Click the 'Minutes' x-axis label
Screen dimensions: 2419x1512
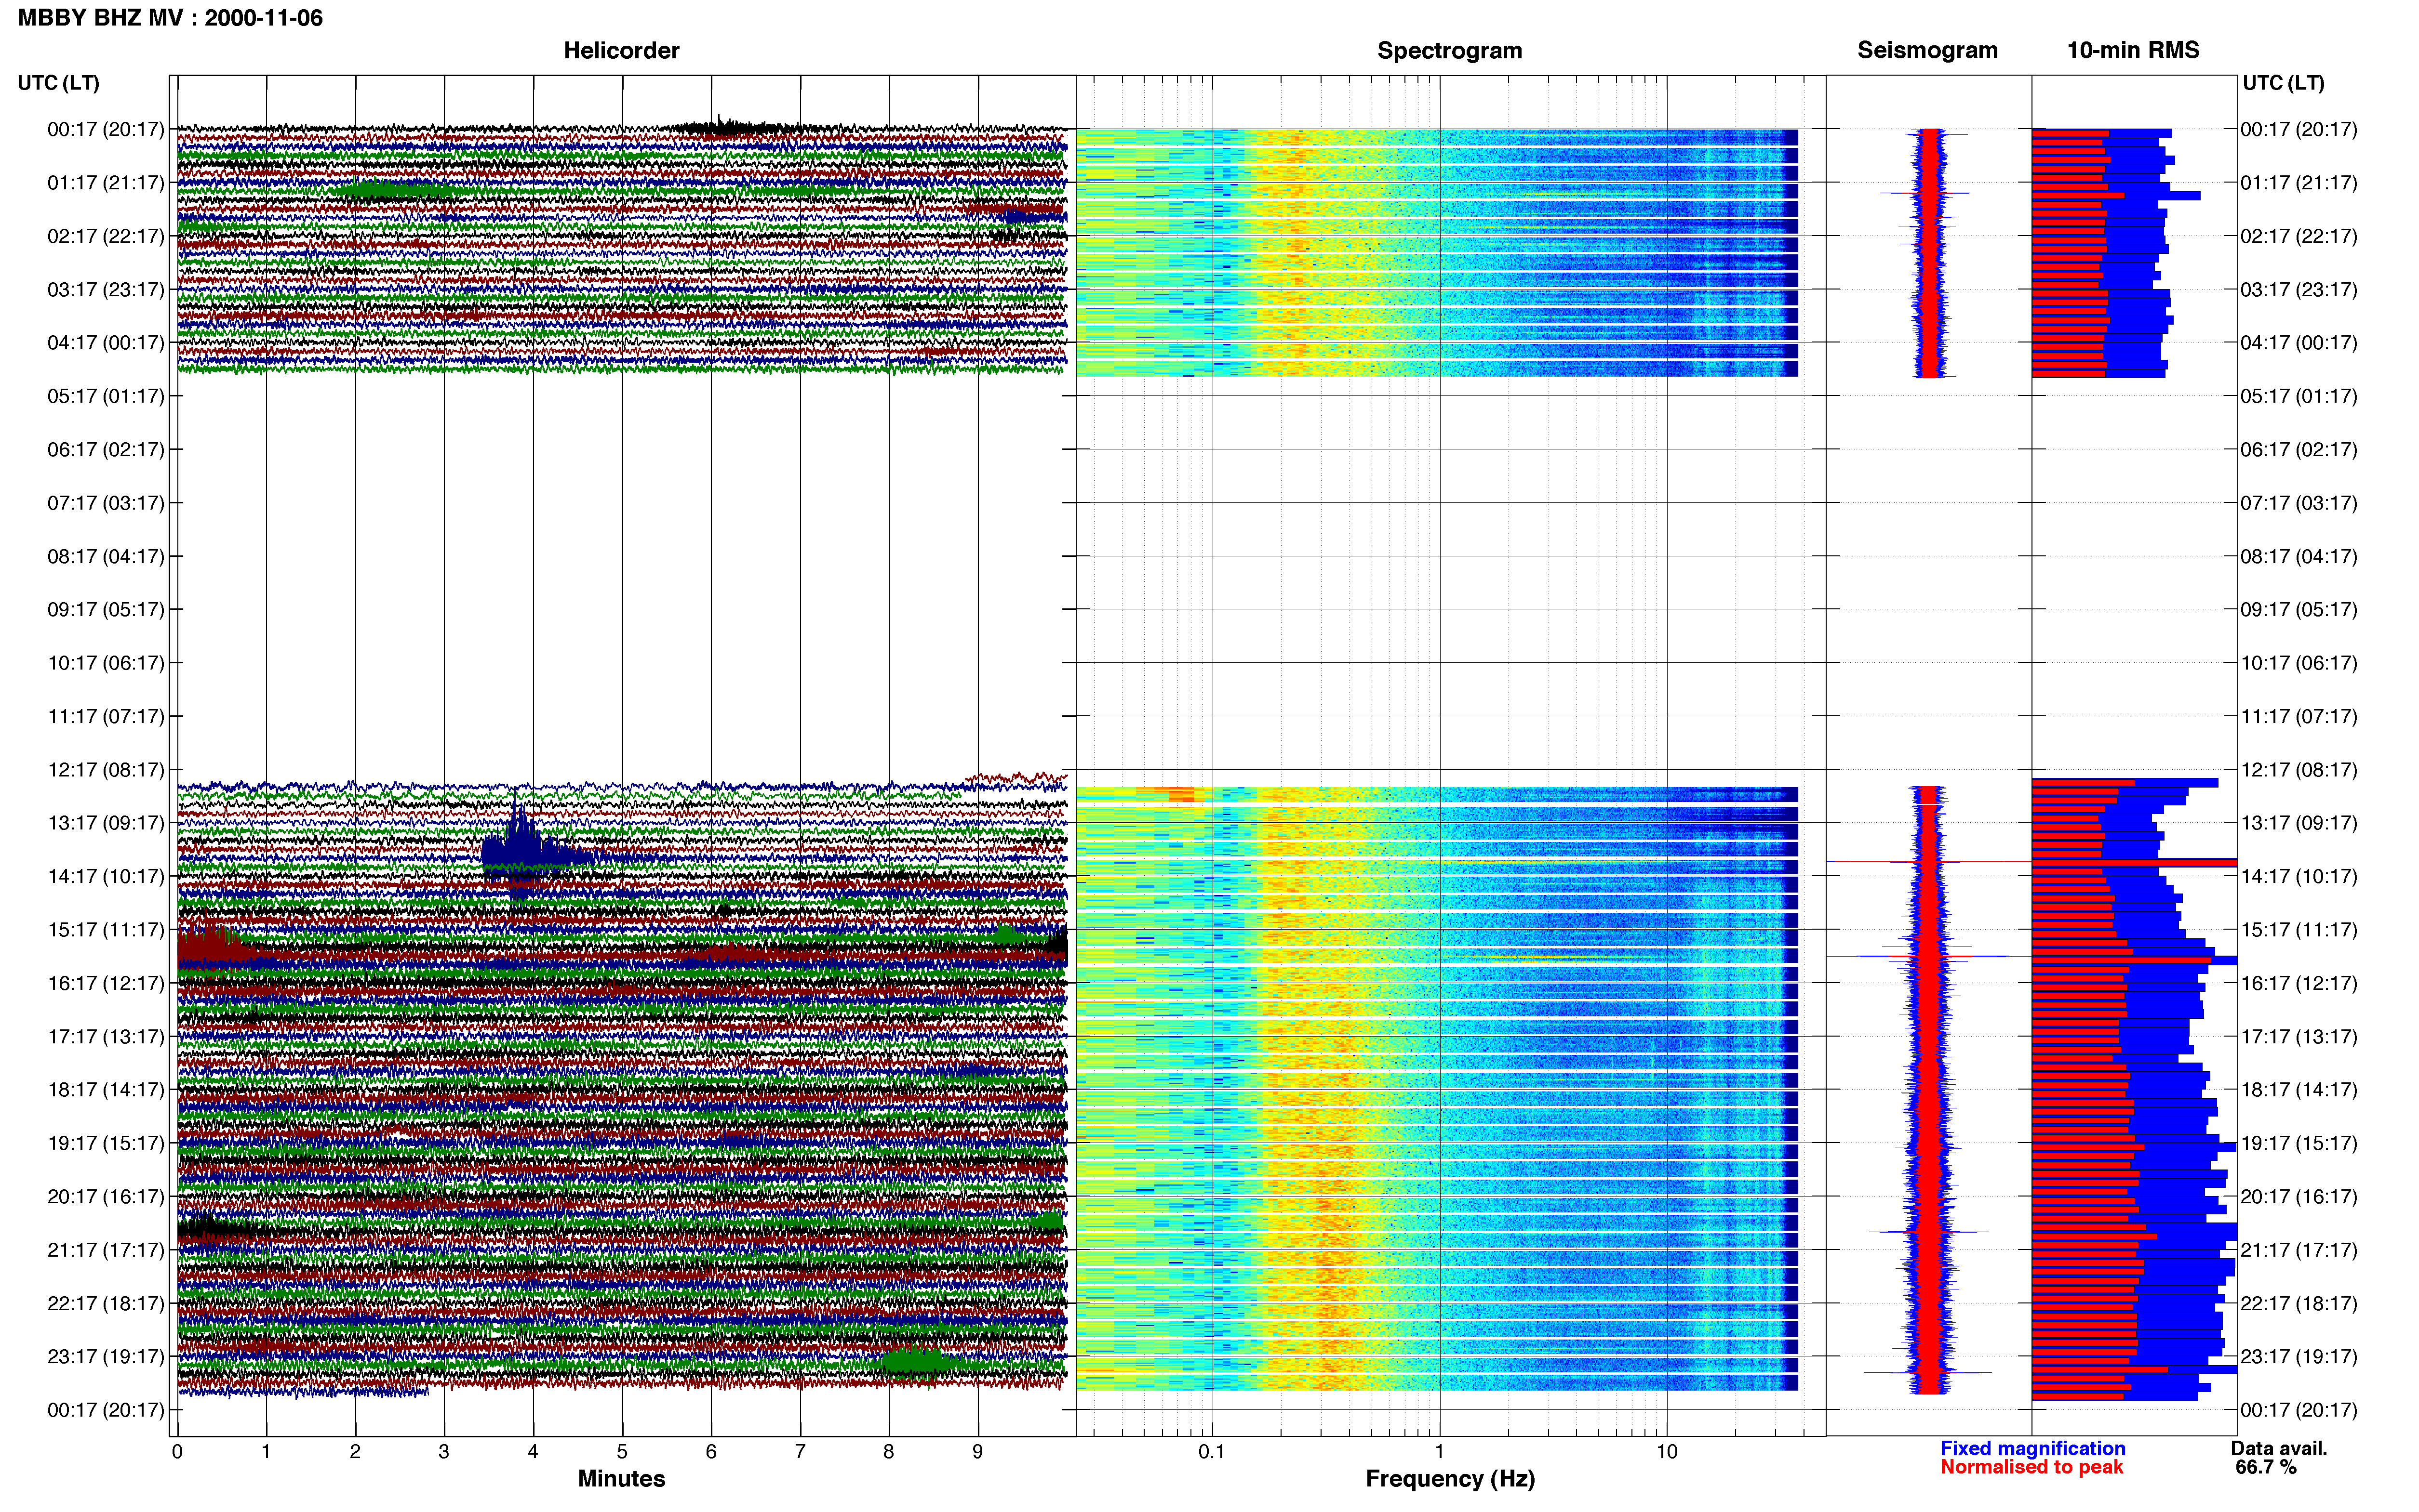621,1478
